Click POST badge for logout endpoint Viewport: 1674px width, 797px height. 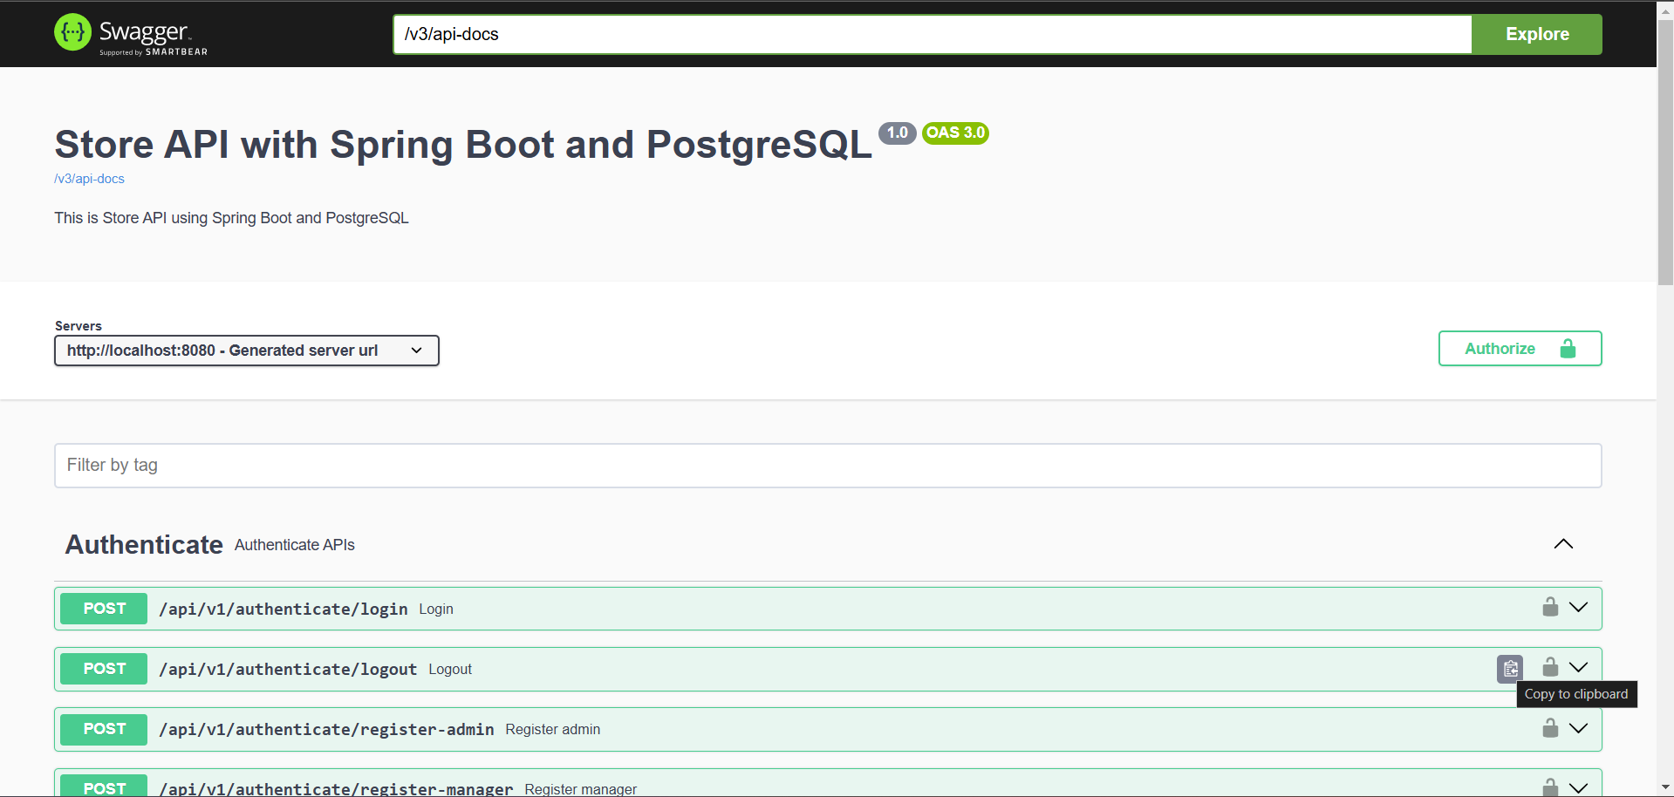[104, 669]
